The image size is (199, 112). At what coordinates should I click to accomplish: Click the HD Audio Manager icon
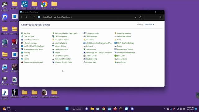point(22,43)
